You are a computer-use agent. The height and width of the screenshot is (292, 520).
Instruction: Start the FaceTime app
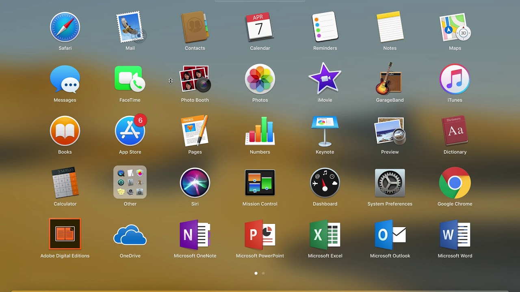pos(130,79)
